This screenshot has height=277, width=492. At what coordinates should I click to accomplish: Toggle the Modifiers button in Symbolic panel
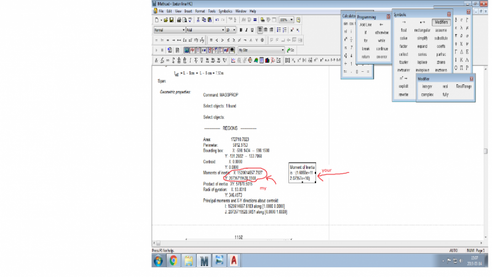tap(441, 22)
